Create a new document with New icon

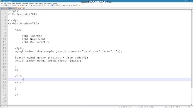pos(2,5)
